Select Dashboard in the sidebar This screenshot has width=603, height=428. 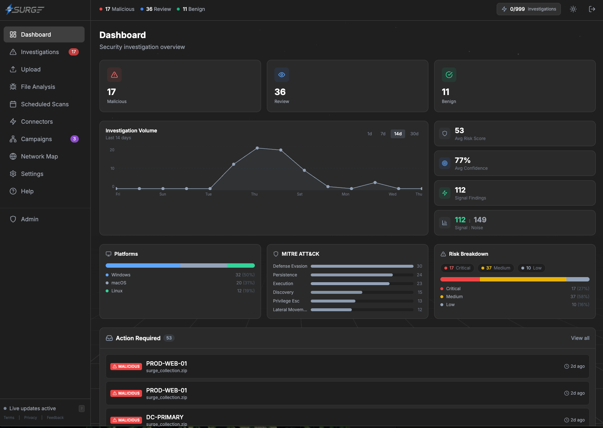pyautogui.click(x=36, y=34)
